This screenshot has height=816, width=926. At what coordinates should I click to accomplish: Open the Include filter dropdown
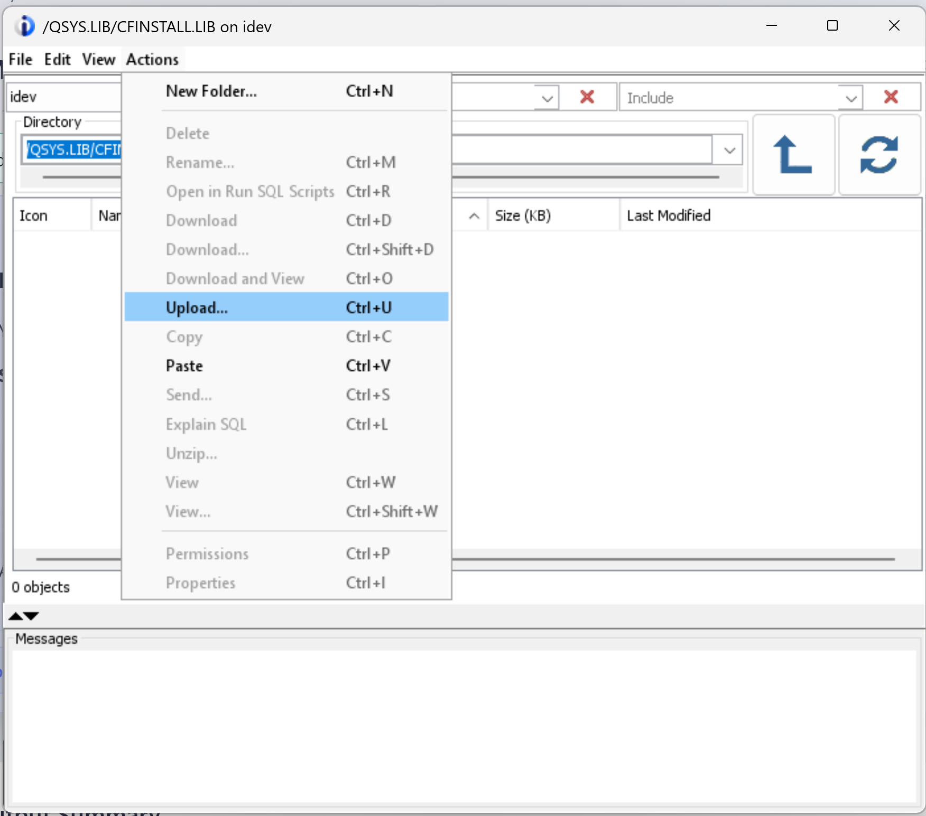point(851,98)
